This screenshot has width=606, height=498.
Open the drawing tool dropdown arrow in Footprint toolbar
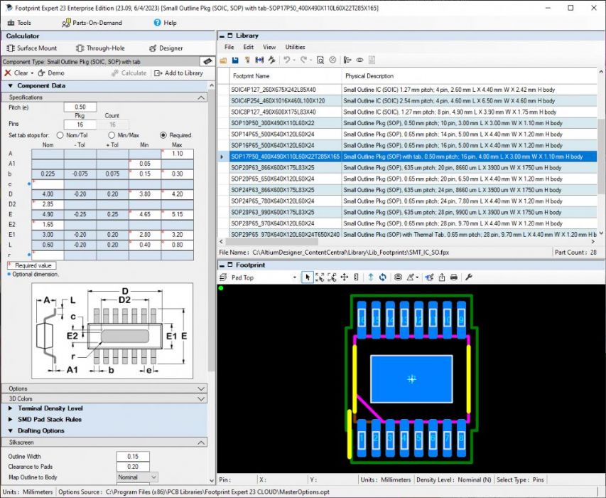[418, 277]
